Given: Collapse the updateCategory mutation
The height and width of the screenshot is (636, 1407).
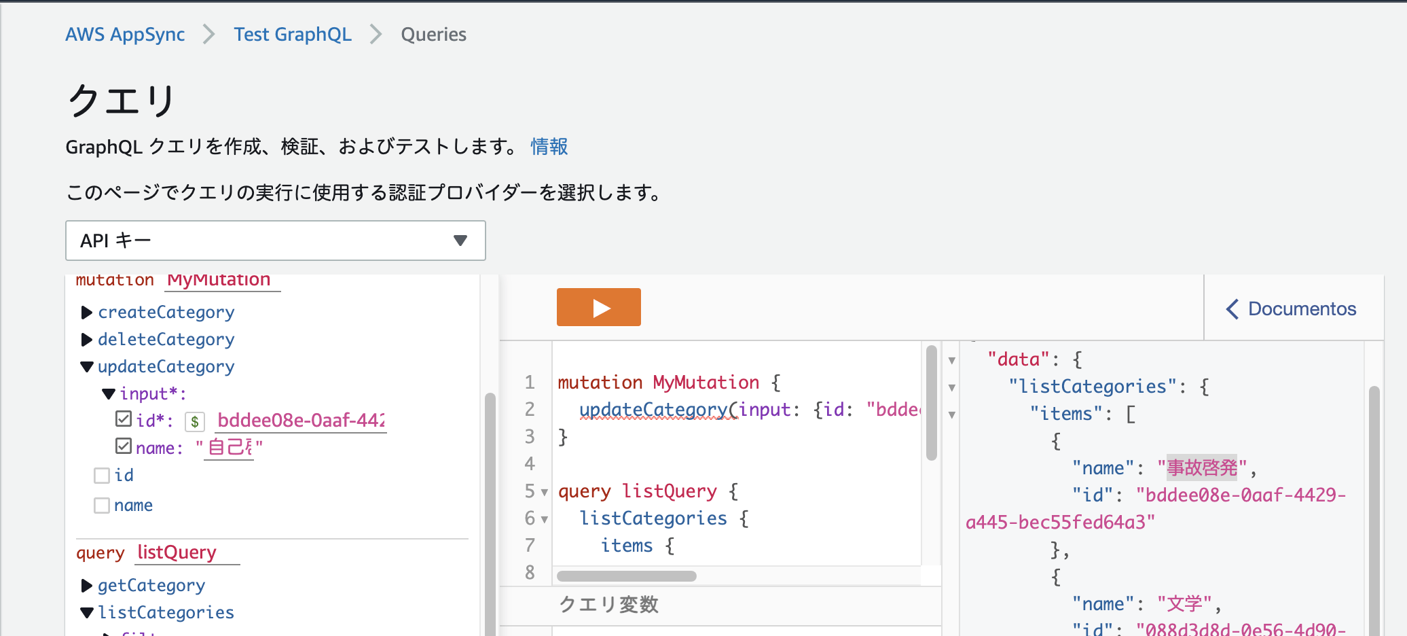Looking at the screenshot, I should point(87,367).
